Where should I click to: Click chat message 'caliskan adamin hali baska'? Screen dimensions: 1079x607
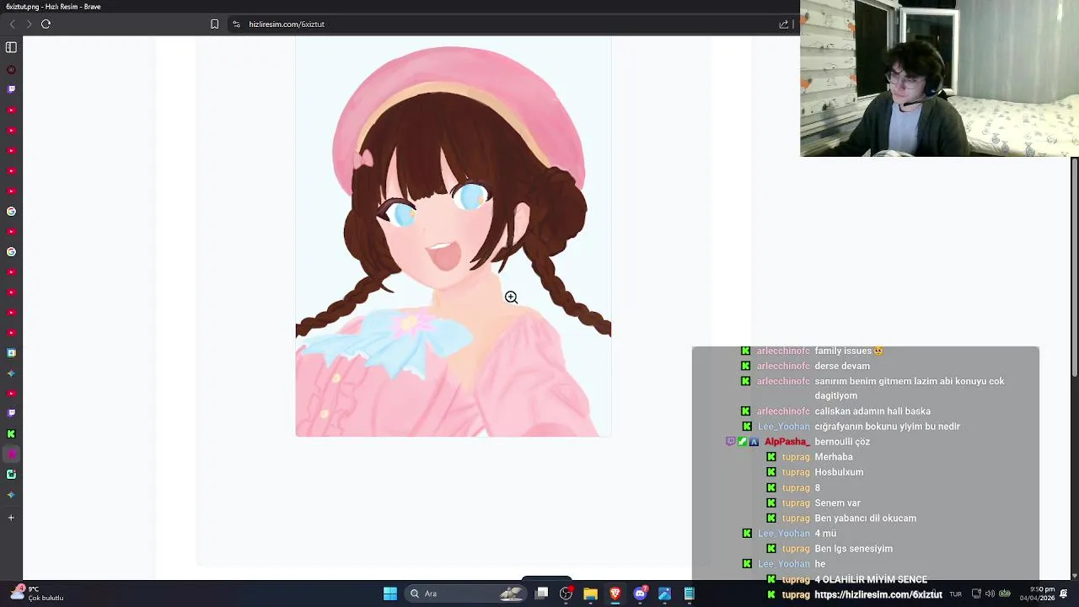point(872,411)
